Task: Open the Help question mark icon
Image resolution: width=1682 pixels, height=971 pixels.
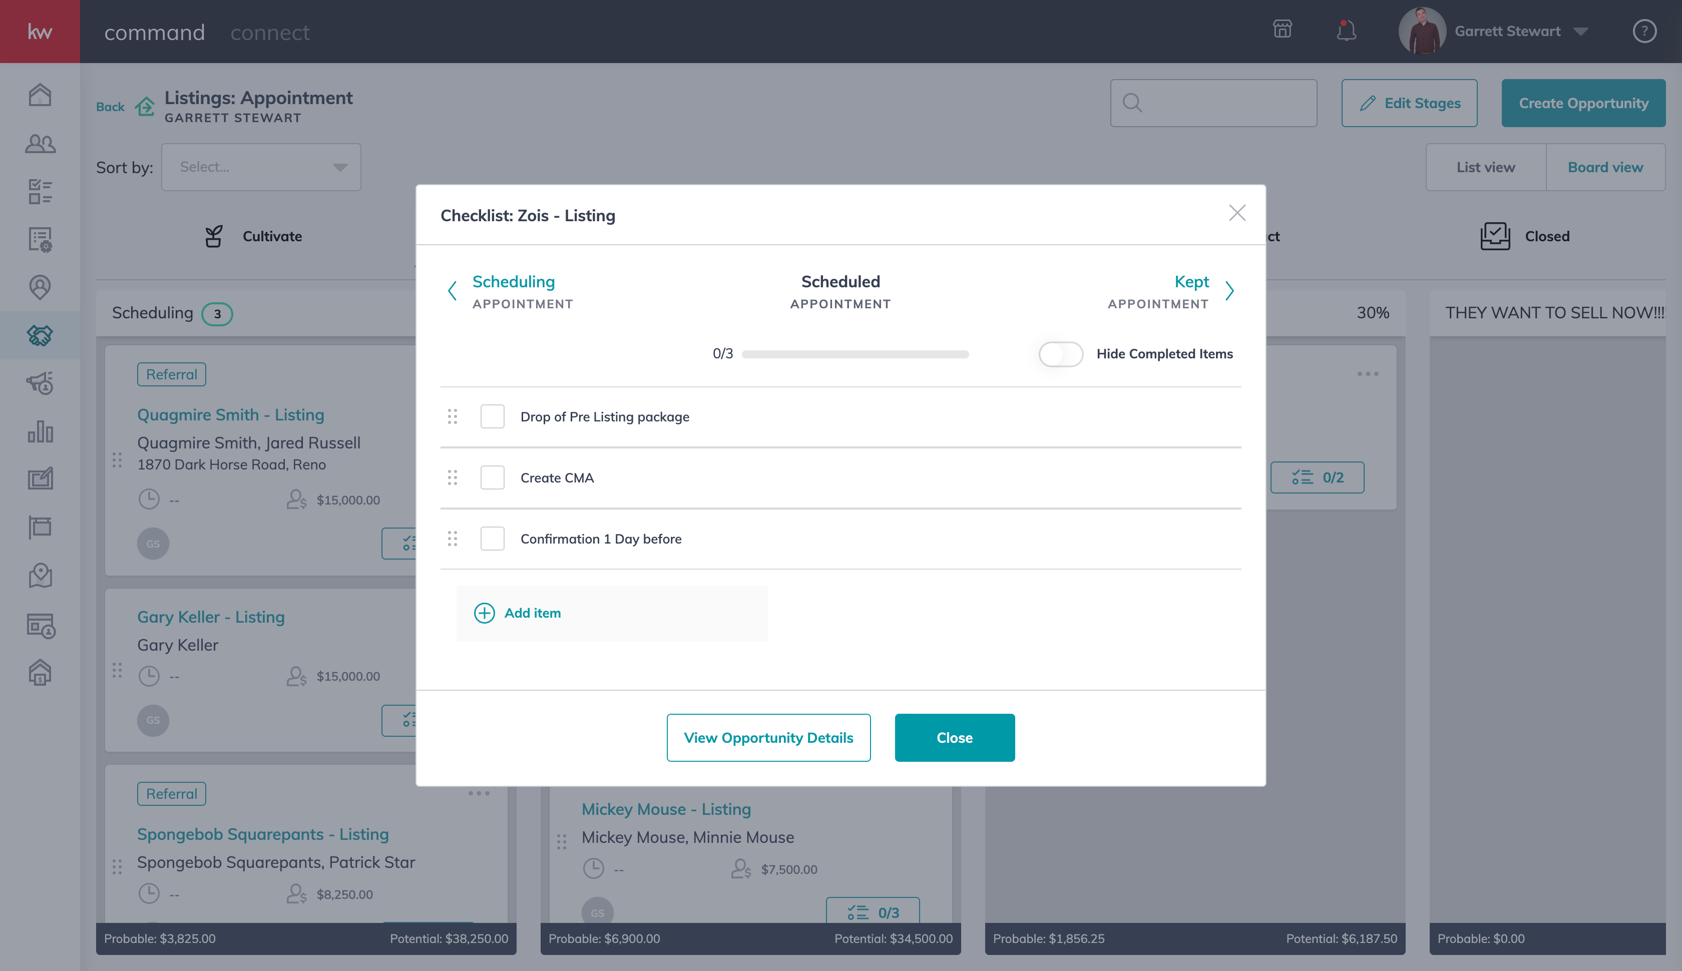Action: click(x=1643, y=32)
